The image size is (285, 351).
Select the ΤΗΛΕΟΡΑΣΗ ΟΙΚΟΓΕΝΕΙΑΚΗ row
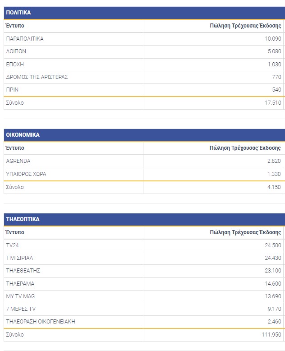pyautogui.click(x=41, y=322)
